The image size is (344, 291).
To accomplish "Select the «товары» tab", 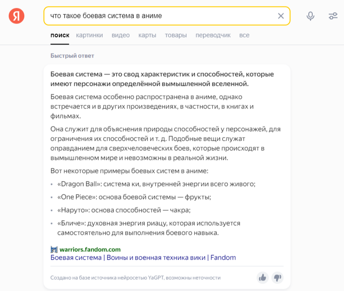I will [x=176, y=35].
